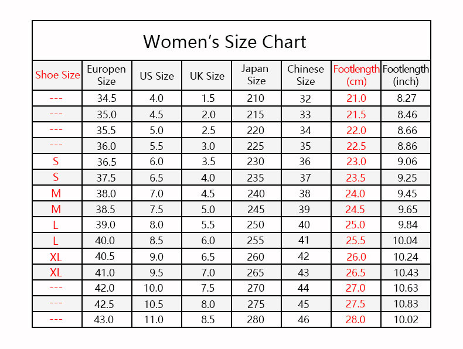The width and height of the screenshot is (463, 349).
Task: Click the European size 40.5 cell
Action: tap(106, 257)
